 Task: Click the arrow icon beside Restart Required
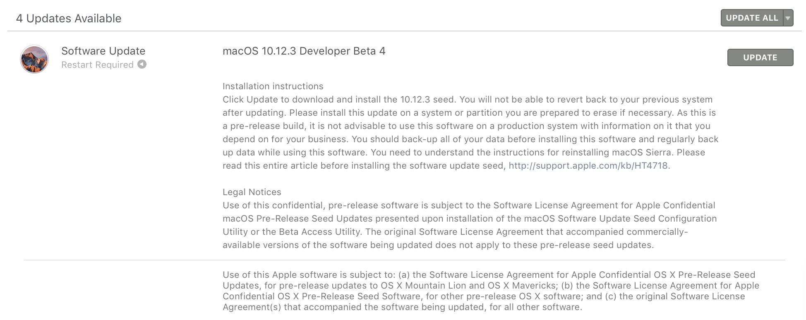(142, 64)
